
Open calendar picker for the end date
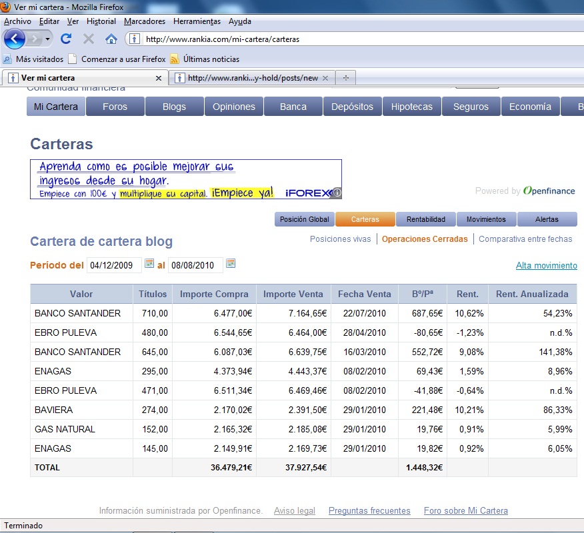pyautogui.click(x=231, y=264)
